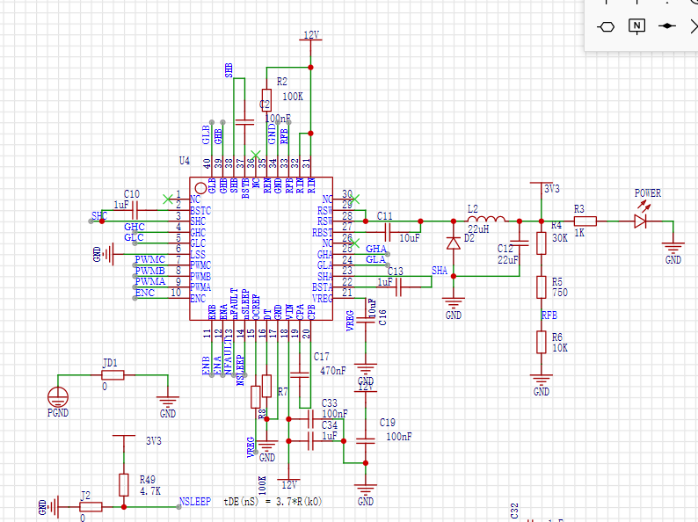Click resistor R2 100K symbol
The width and height of the screenshot is (698, 522).
coord(265,100)
